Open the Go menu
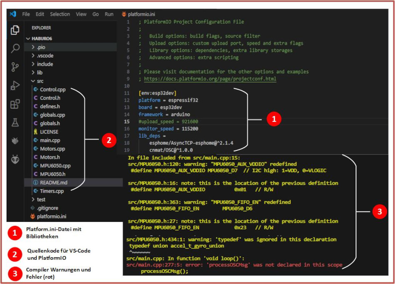The width and height of the screenshot is (395, 284). point(96,14)
